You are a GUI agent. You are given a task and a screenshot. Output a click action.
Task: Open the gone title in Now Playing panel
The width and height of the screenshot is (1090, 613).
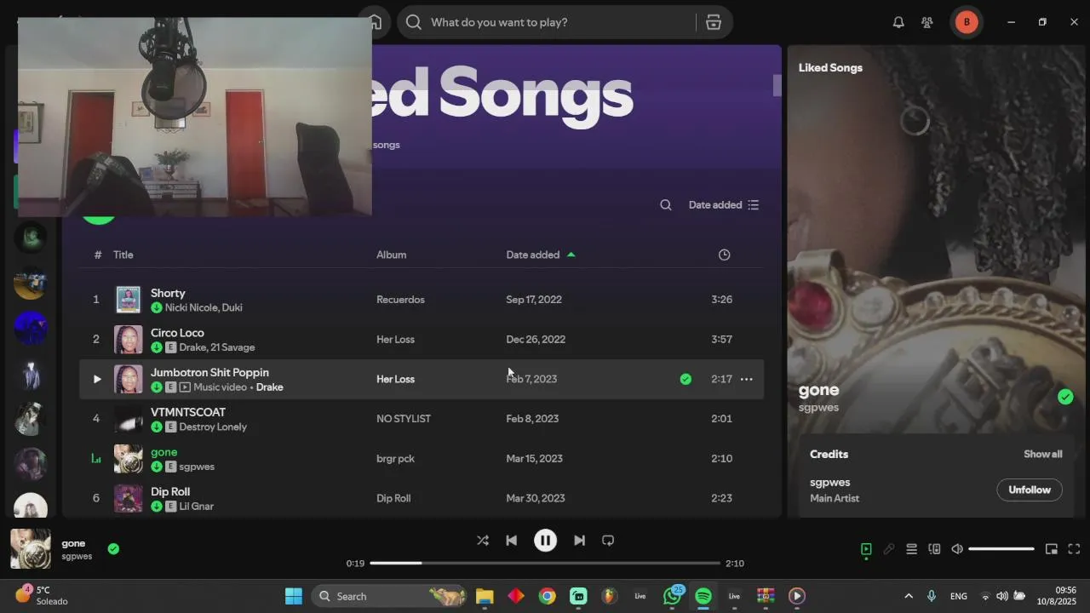click(x=819, y=390)
